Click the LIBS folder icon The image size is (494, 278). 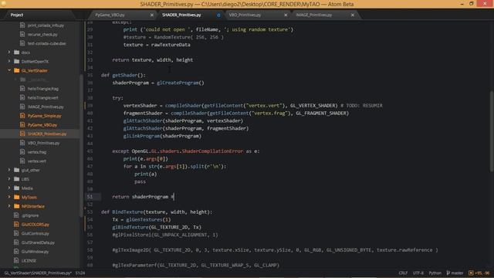(17, 179)
